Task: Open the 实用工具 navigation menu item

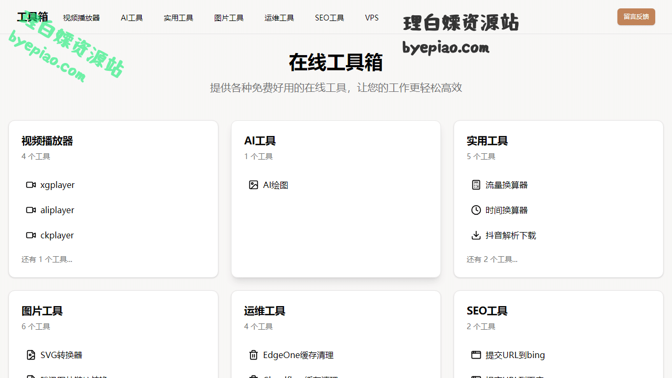Action: pos(178,18)
